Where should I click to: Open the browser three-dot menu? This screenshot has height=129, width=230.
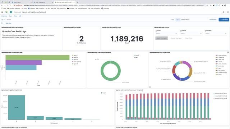[228, 5]
